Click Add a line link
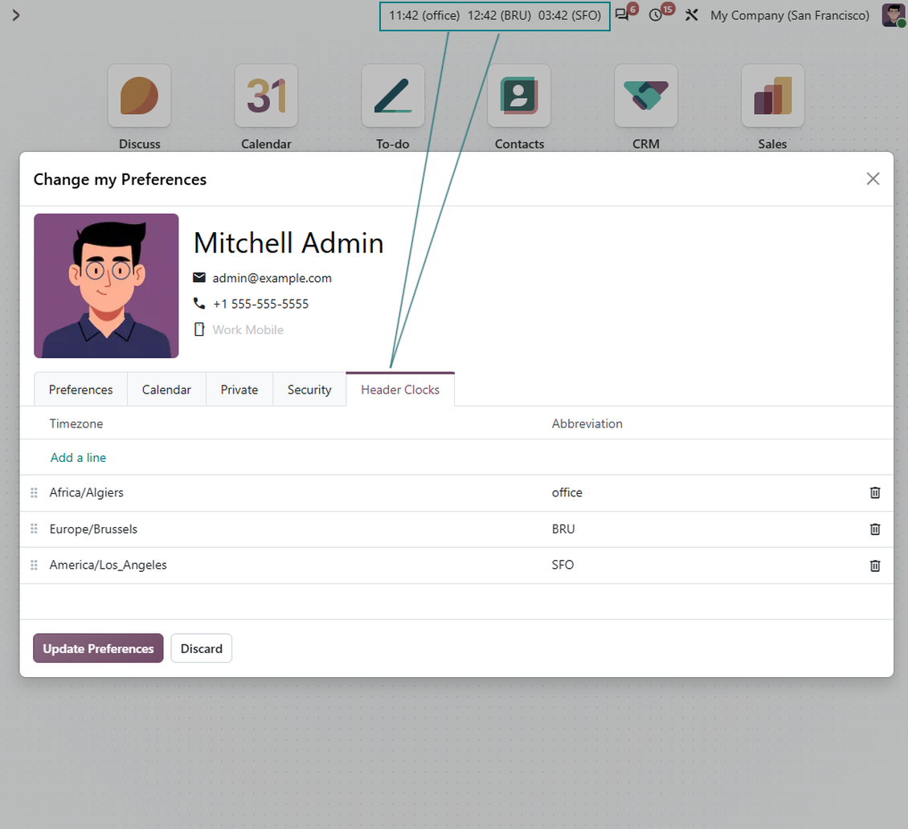The image size is (908, 829). pos(78,457)
